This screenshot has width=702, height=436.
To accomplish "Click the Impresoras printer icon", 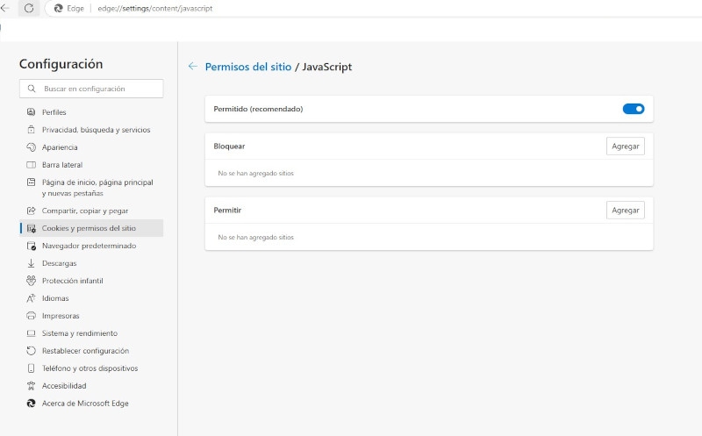I will point(32,316).
